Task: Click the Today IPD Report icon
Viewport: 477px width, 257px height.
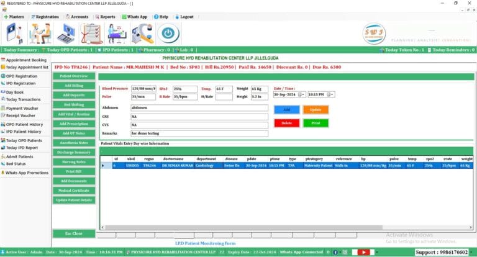Action: (3, 148)
